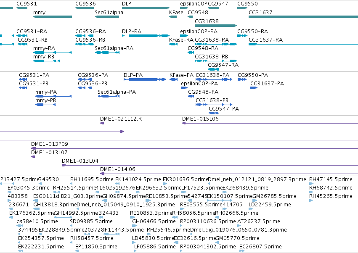Select the CG9547 gene label
Image resolution: width=358 pixels, height=253 pixels.
tap(218, 4)
